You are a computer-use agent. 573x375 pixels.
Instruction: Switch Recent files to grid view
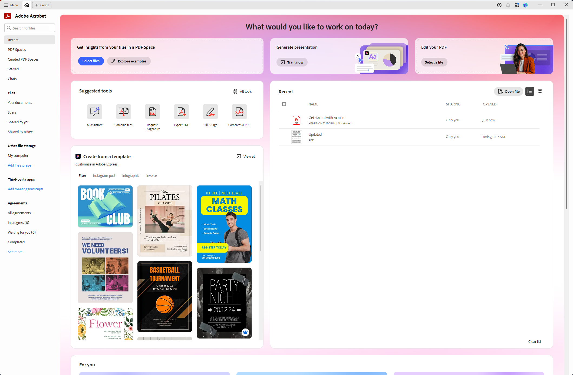(540, 91)
